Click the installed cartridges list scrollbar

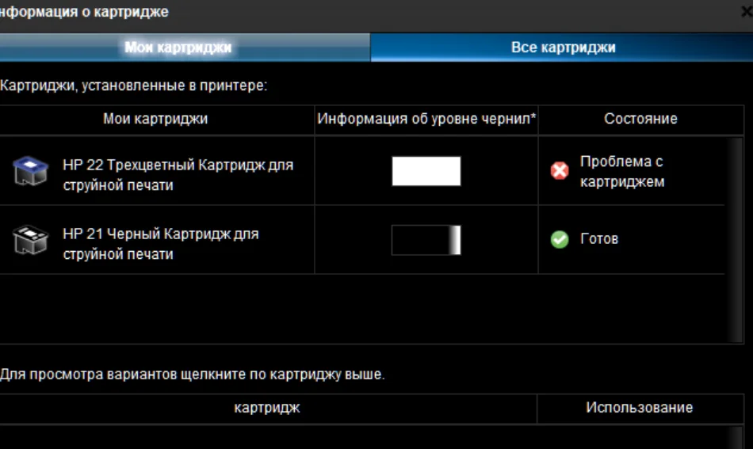click(x=734, y=239)
